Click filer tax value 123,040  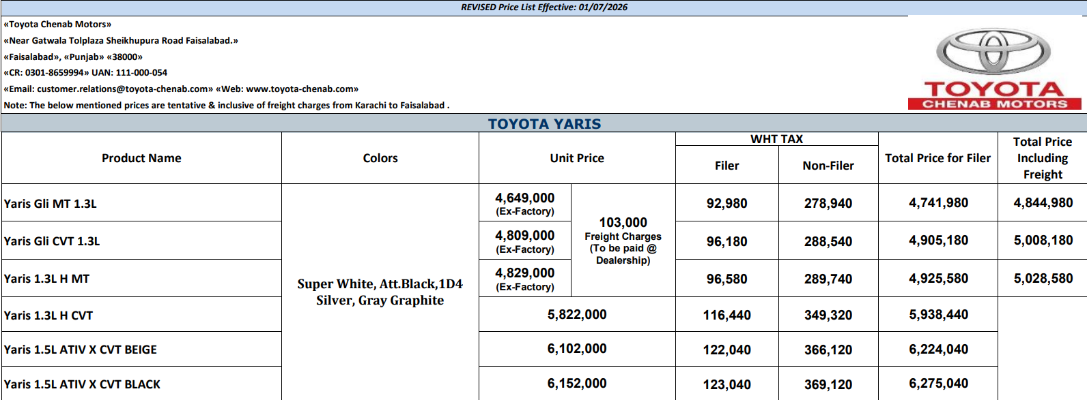[727, 385]
